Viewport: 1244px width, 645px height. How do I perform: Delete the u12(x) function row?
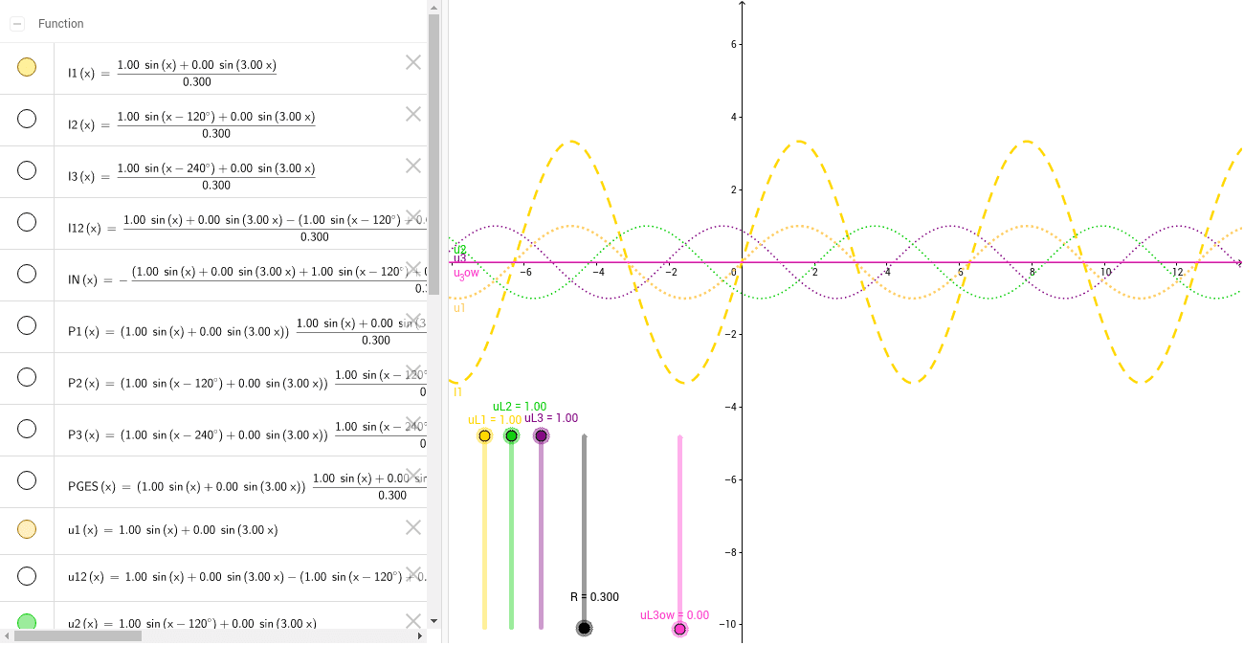pos(413,574)
